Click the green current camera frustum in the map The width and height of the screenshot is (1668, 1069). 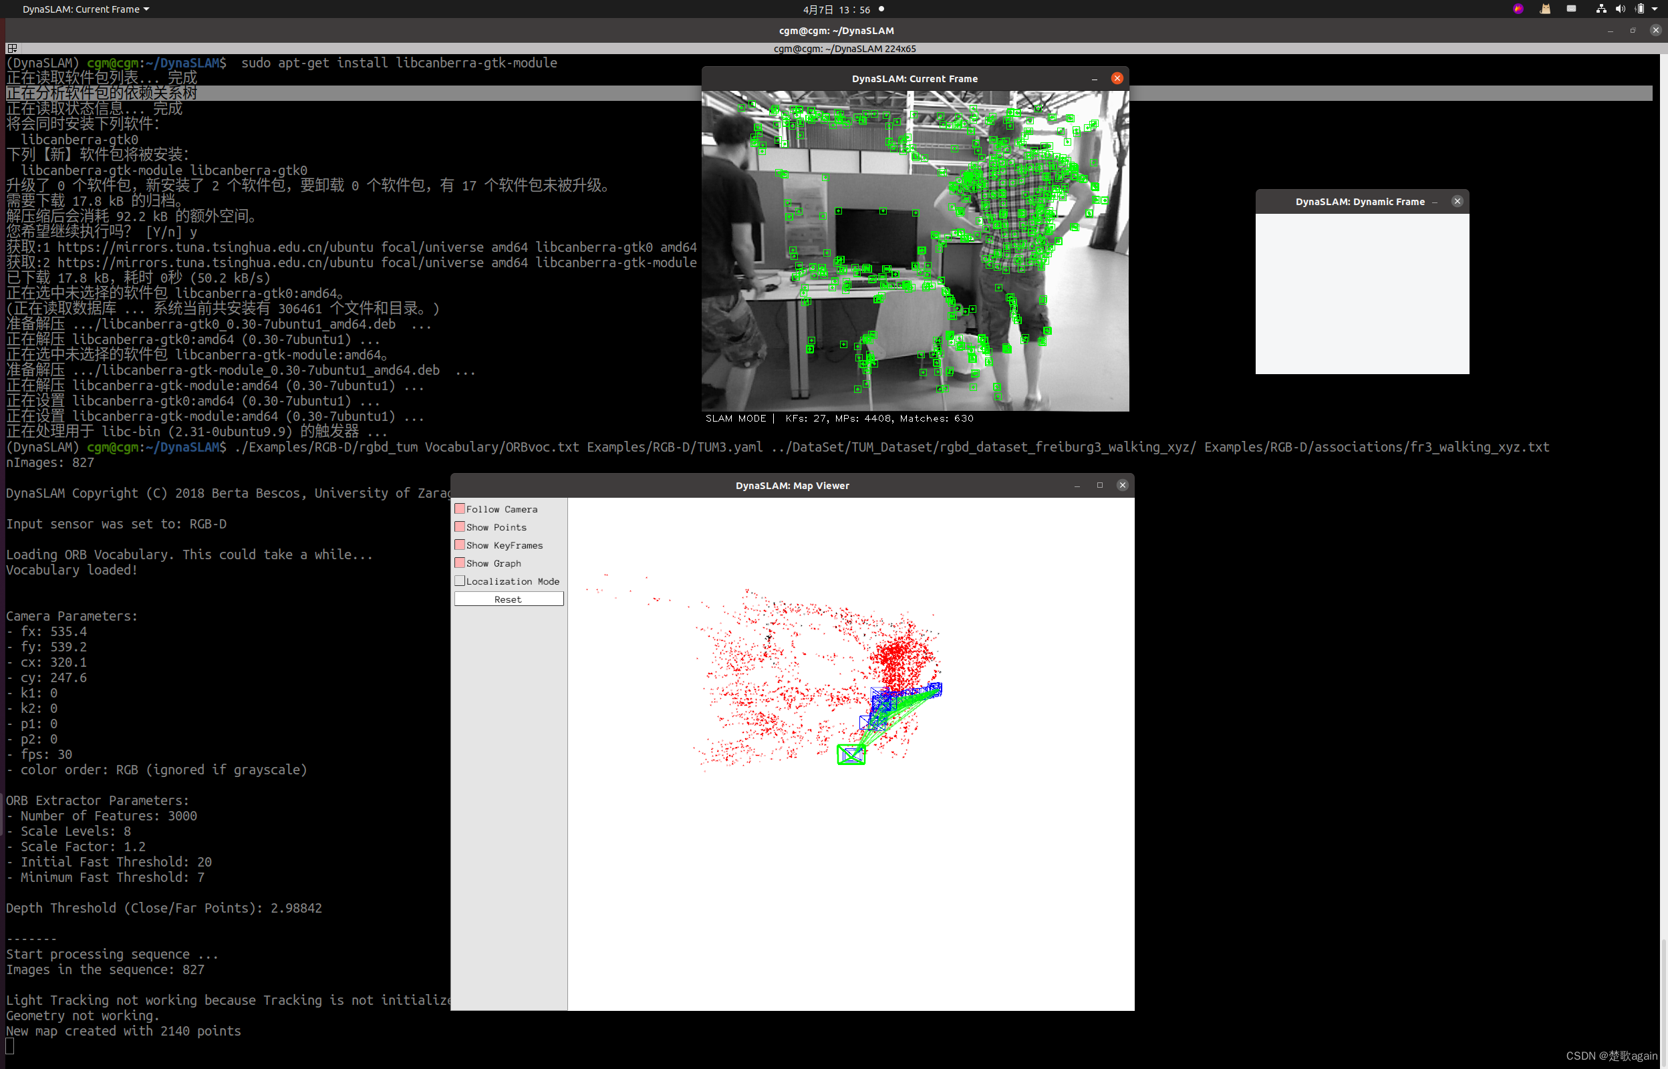click(851, 754)
